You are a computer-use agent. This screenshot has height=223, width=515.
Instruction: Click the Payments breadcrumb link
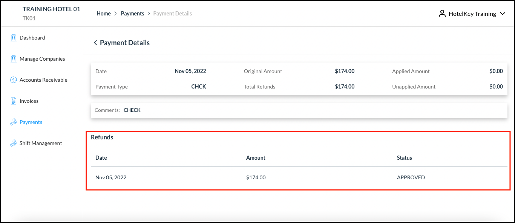click(132, 14)
